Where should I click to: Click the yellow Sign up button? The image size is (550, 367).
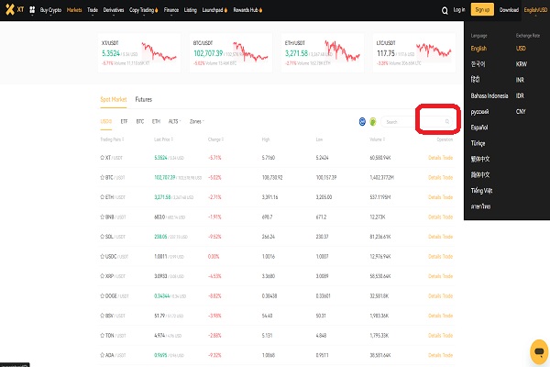[x=482, y=10]
